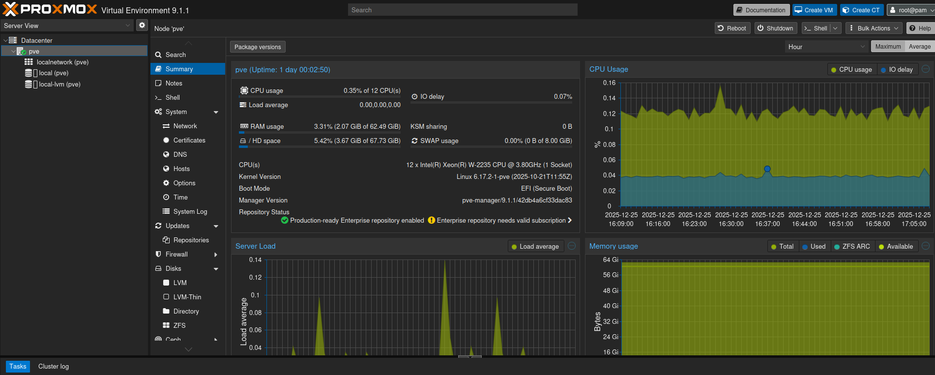Collapse the CPU Usage panel
The image size is (935, 375).
[926, 69]
